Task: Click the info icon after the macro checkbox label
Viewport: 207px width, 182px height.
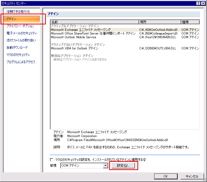Action: coord(144,160)
